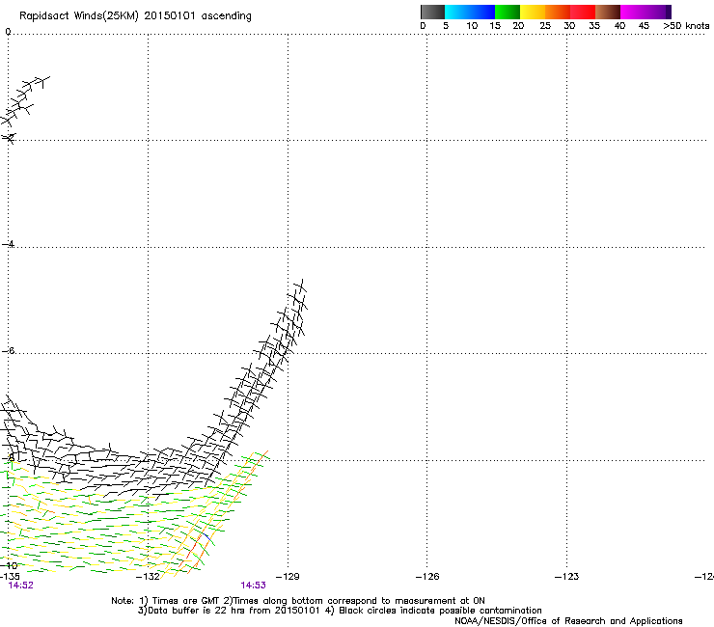Click the orange 25-30 knots color band
Image resolution: width=714 pixels, height=627 pixels.
click(558, 12)
